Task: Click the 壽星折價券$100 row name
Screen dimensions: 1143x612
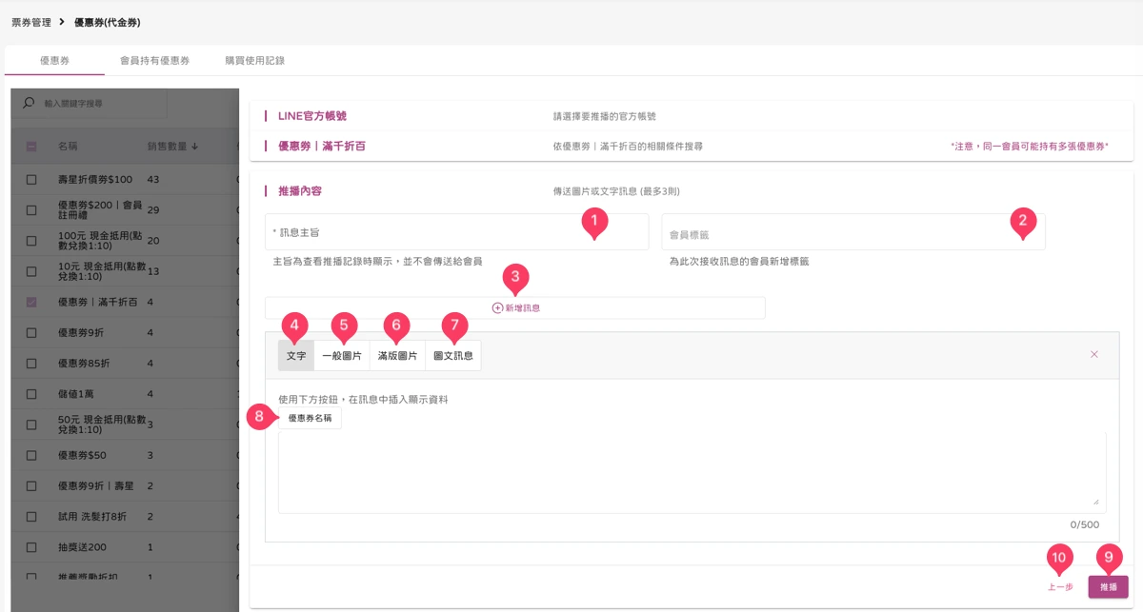Action: click(94, 179)
